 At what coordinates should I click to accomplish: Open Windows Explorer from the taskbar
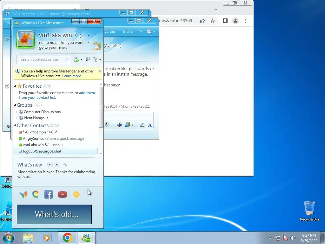click(x=28, y=238)
